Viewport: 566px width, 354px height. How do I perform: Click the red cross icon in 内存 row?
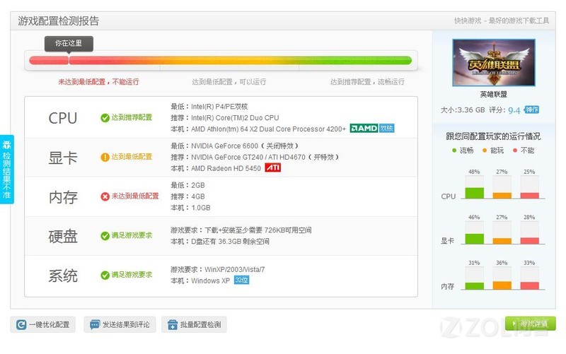(105, 196)
